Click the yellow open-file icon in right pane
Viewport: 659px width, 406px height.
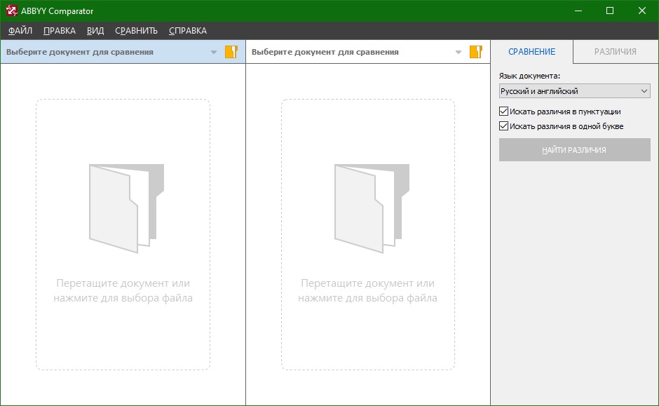476,52
